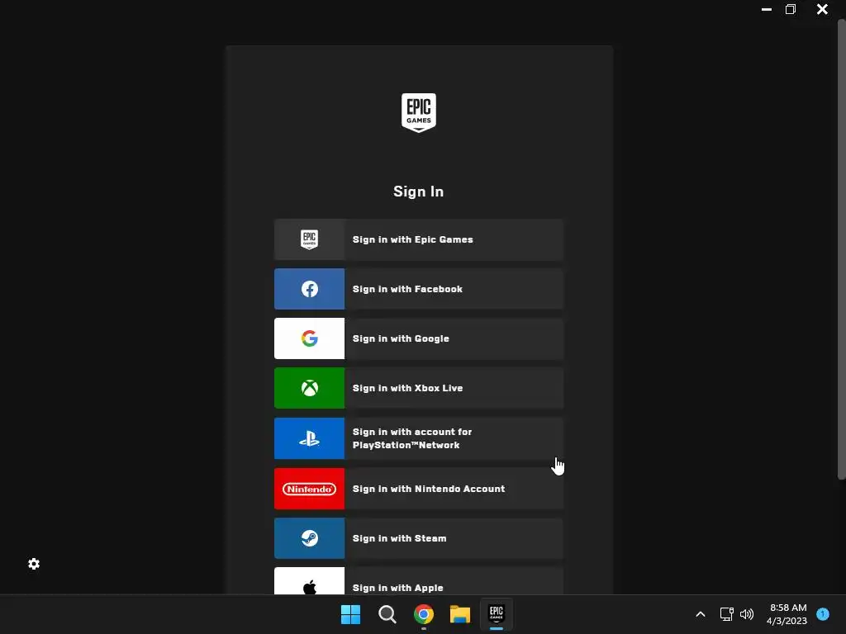This screenshot has height=634, width=846.
Task: Click the PlayStation logo icon
Action: pyautogui.click(x=309, y=439)
